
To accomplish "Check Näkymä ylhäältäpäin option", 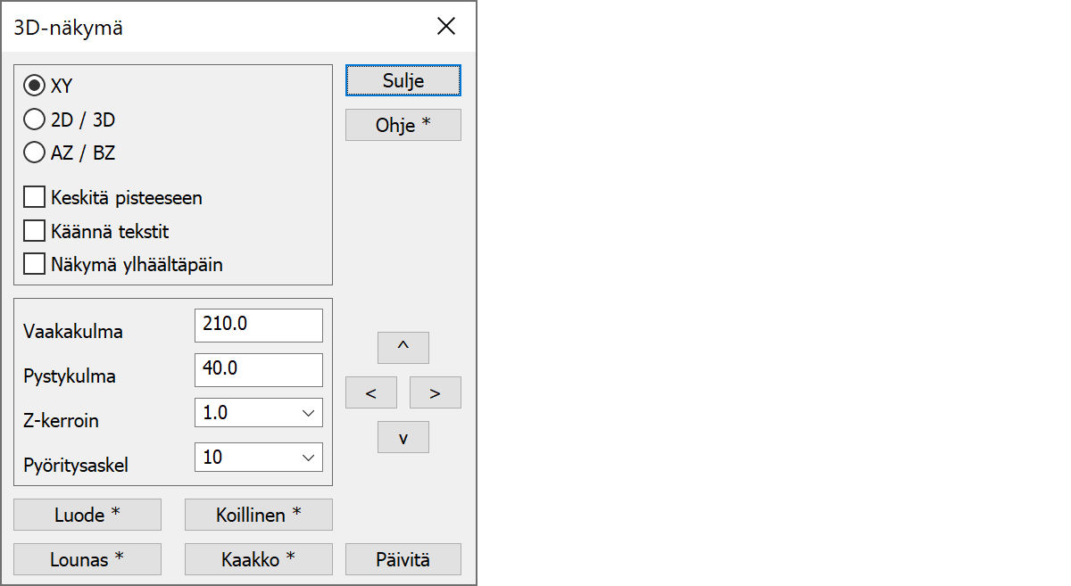I will (35, 264).
